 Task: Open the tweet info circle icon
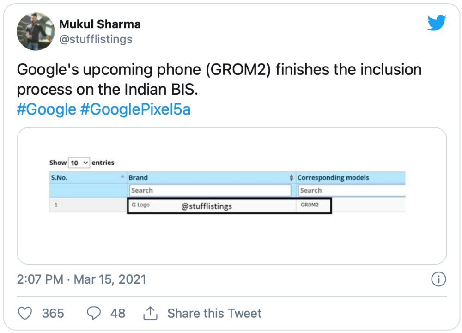(x=438, y=279)
